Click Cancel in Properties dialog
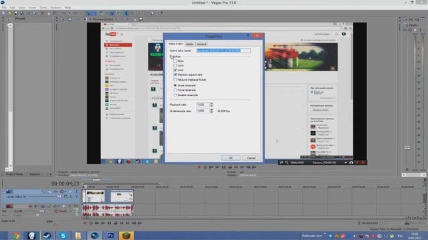This screenshot has height=240, width=428. point(251,158)
